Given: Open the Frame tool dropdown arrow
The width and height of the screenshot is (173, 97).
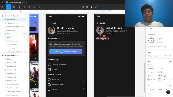Looking at the screenshot, I should click(16, 7).
